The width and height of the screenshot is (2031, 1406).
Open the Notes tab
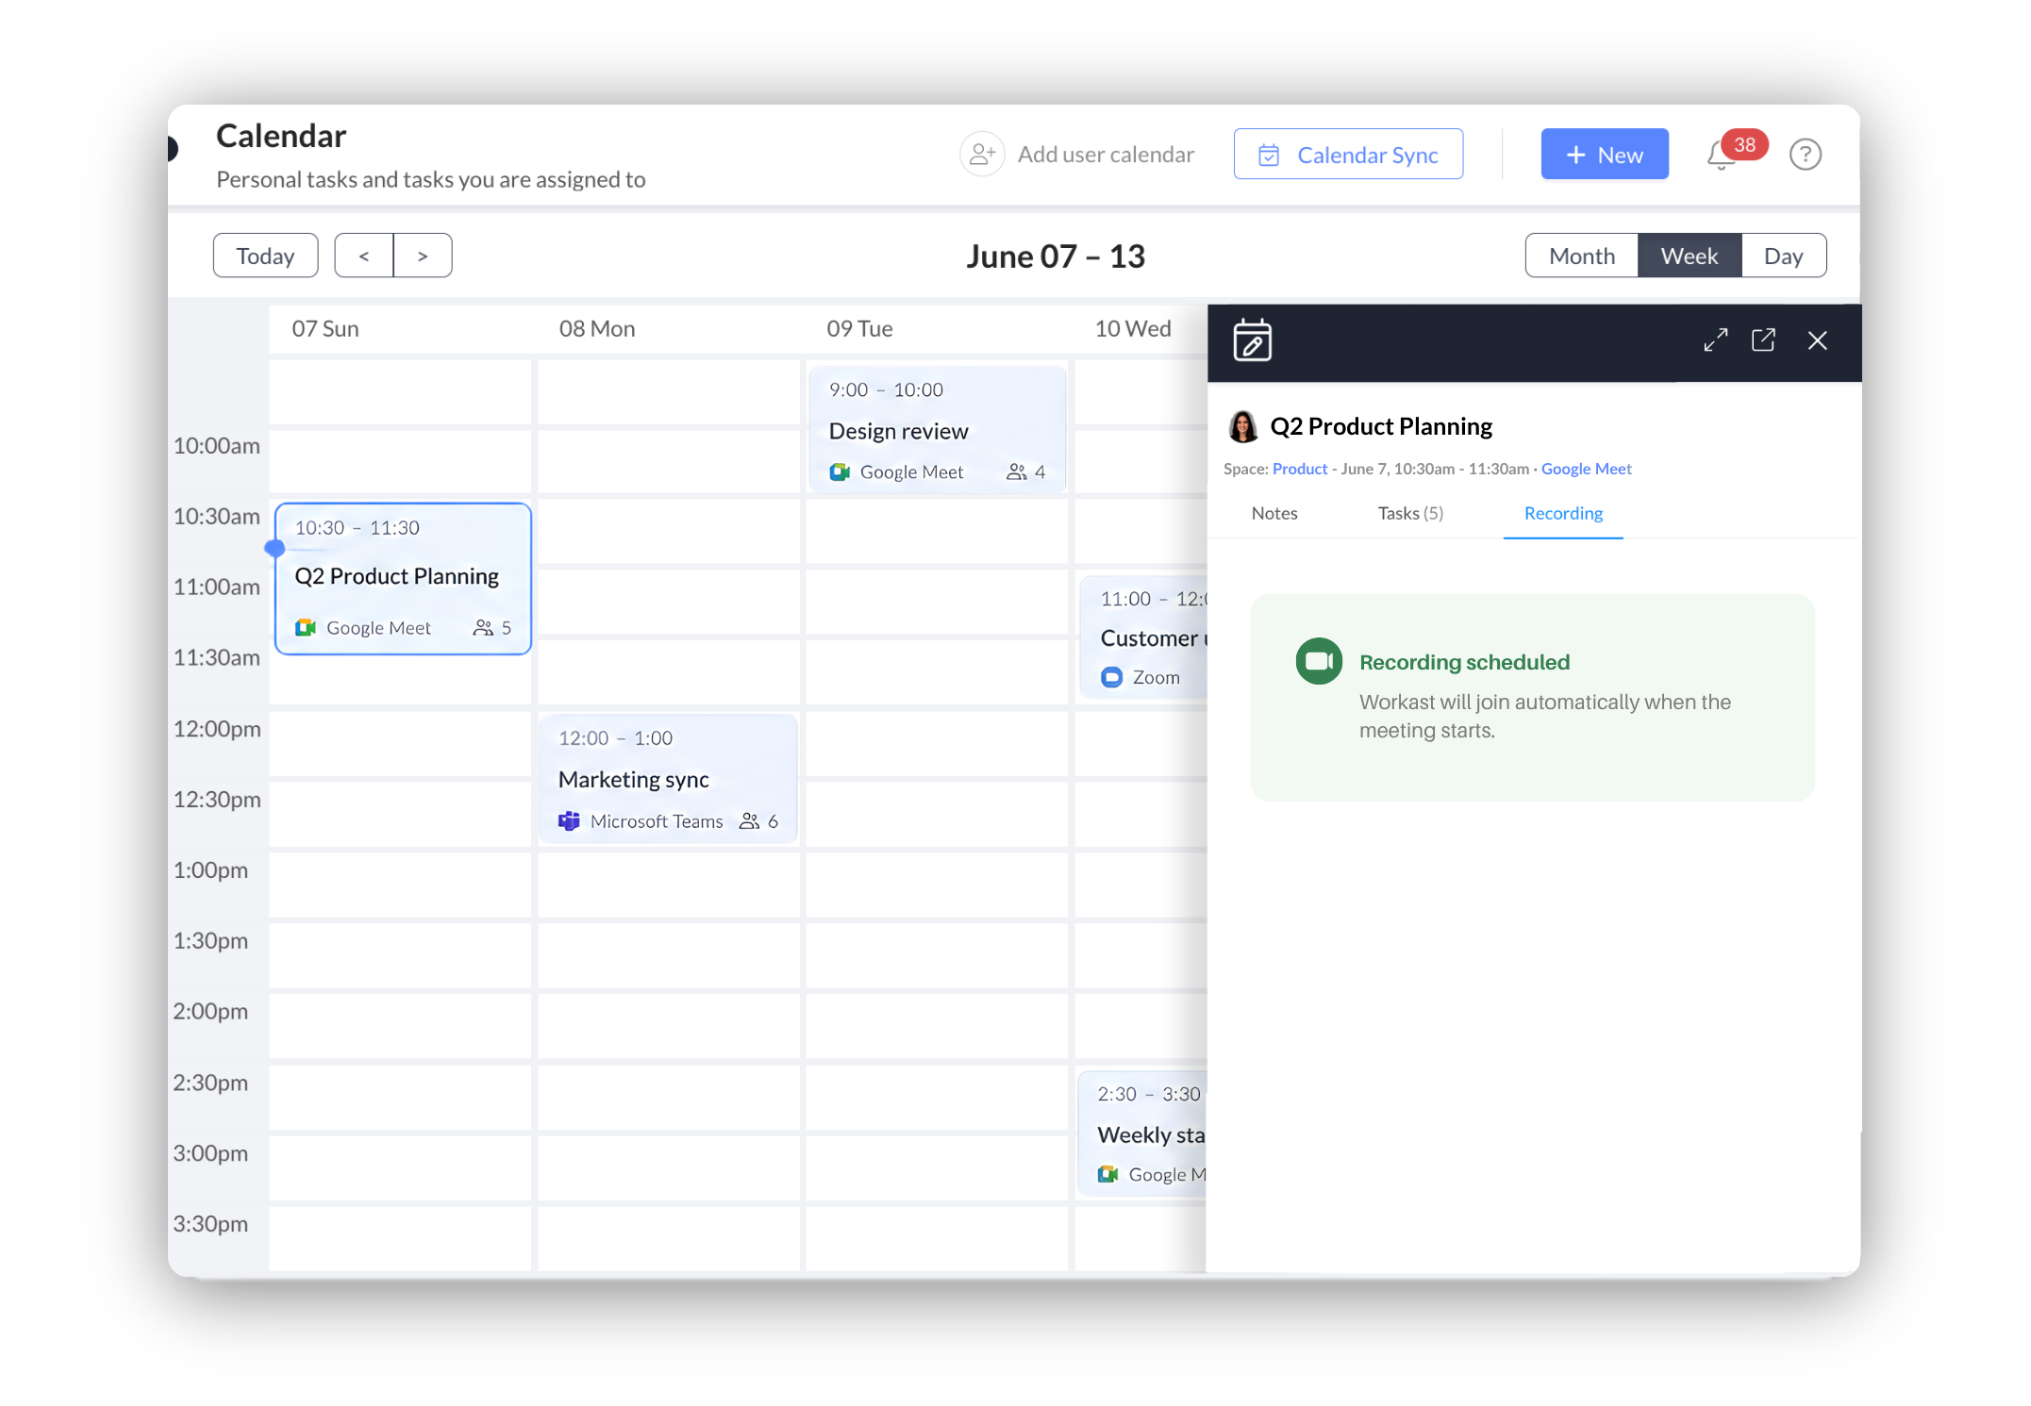point(1274,514)
